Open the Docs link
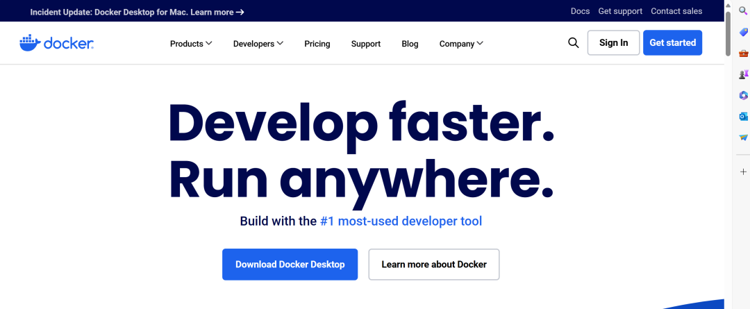 point(580,11)
